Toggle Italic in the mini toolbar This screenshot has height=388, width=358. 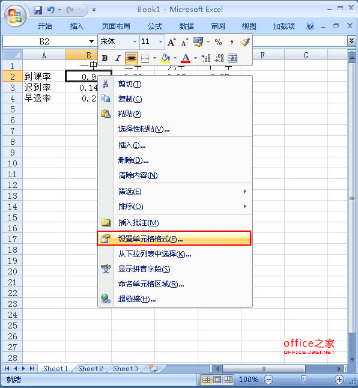(x=118, y=58)
